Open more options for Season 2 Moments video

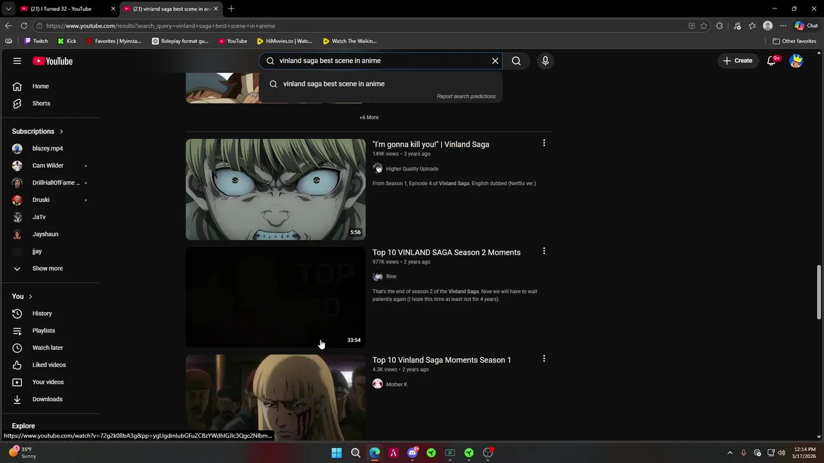[544, 251]
